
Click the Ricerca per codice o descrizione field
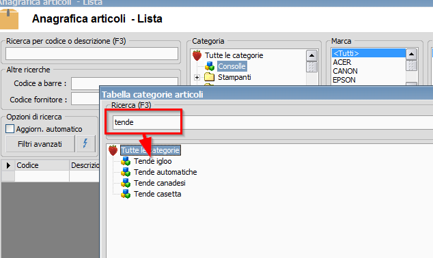[x=92, y=53]
